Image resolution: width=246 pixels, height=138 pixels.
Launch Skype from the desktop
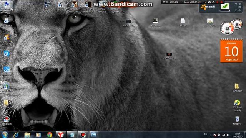pyautogui.click(x=7, y=55)
